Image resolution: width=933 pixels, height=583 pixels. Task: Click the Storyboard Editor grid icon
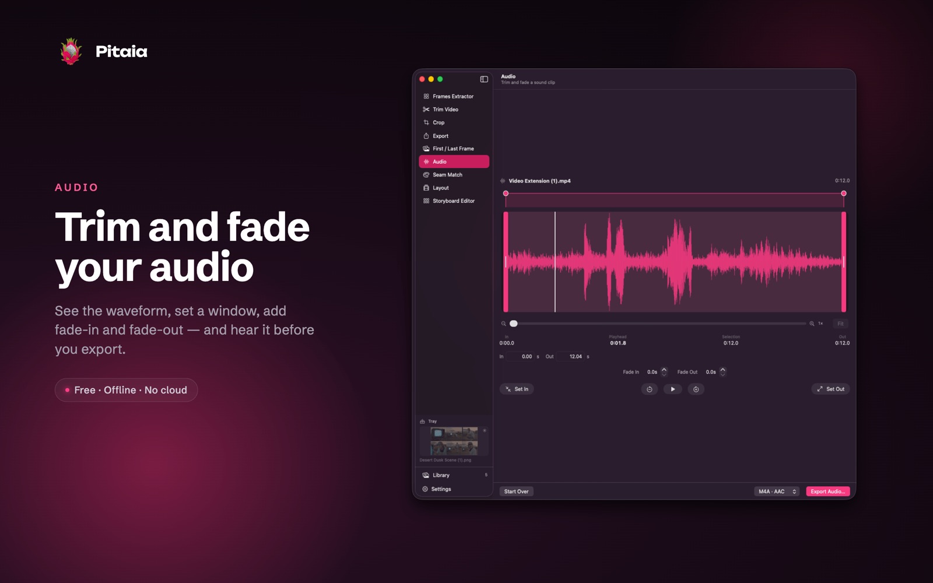pos(426,201)
